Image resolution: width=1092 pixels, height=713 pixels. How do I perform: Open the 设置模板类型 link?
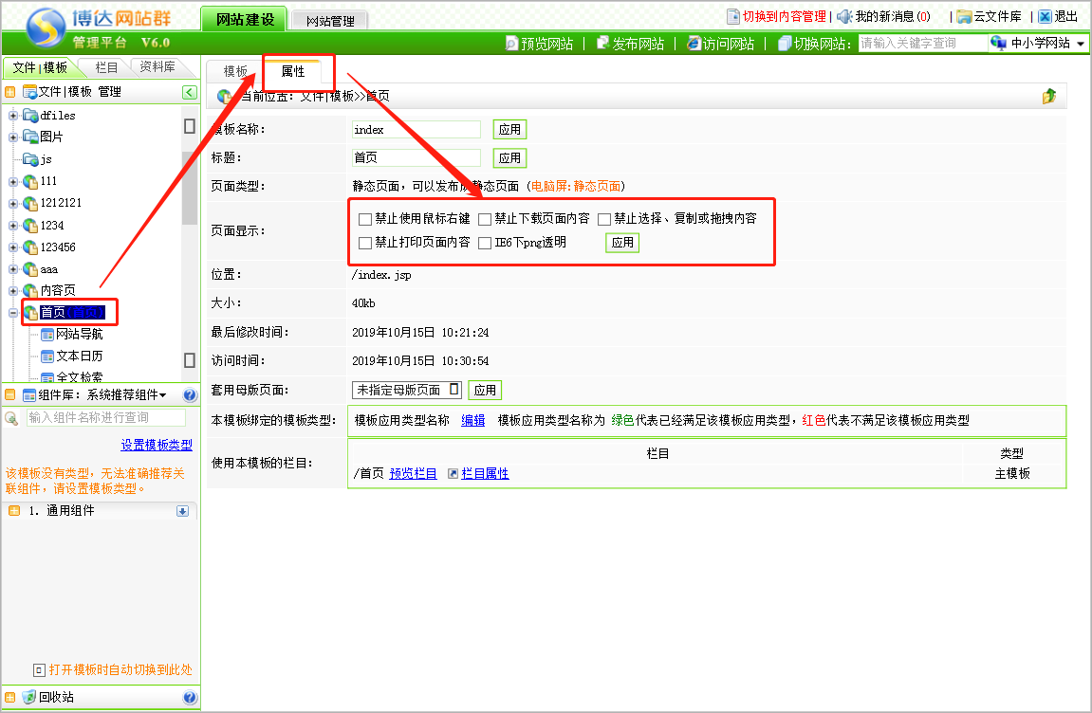click(x=157, y=445)
